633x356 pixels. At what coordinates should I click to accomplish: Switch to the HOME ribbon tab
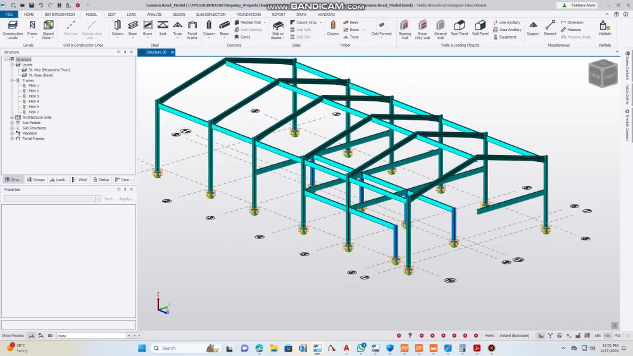28,14
